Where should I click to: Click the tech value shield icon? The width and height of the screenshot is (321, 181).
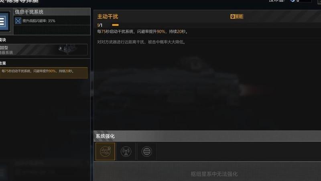(x=293, y=1)
